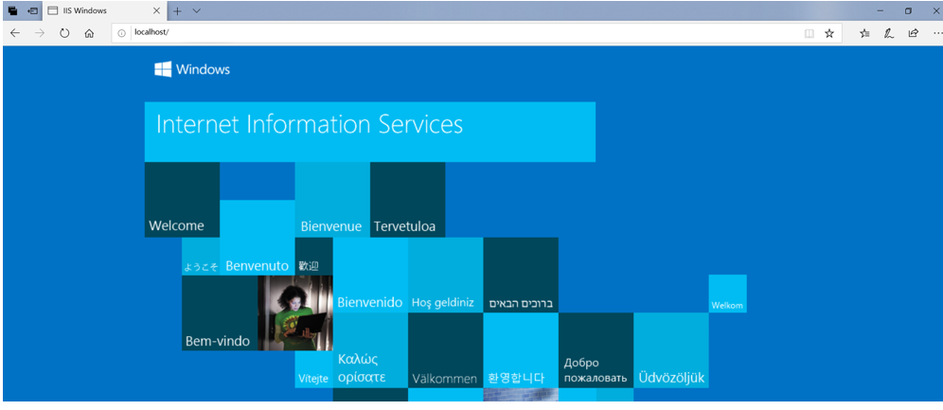This screenshot has height=410, width=943.
Task: Click the Welkom tile
Action: [728, 294]
